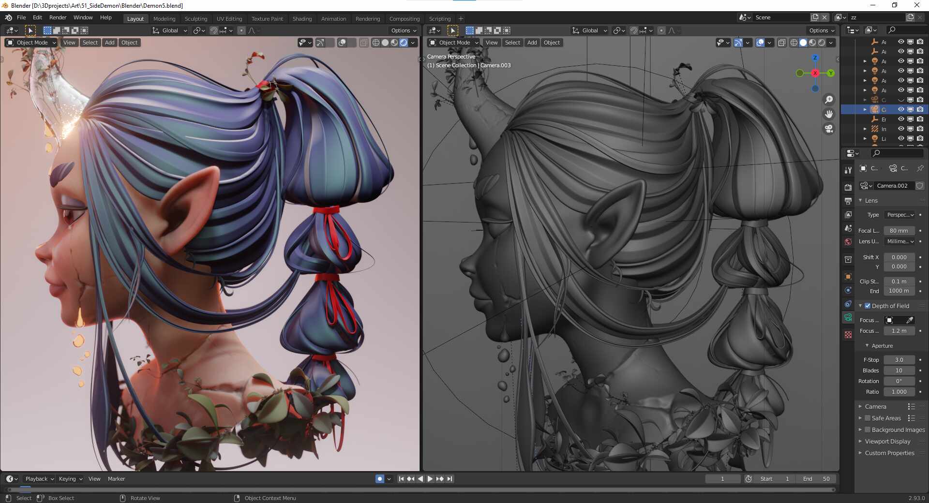929x503 pixels.
Task: Open the World properties globe icon
Action: click(x=848, y=242)
